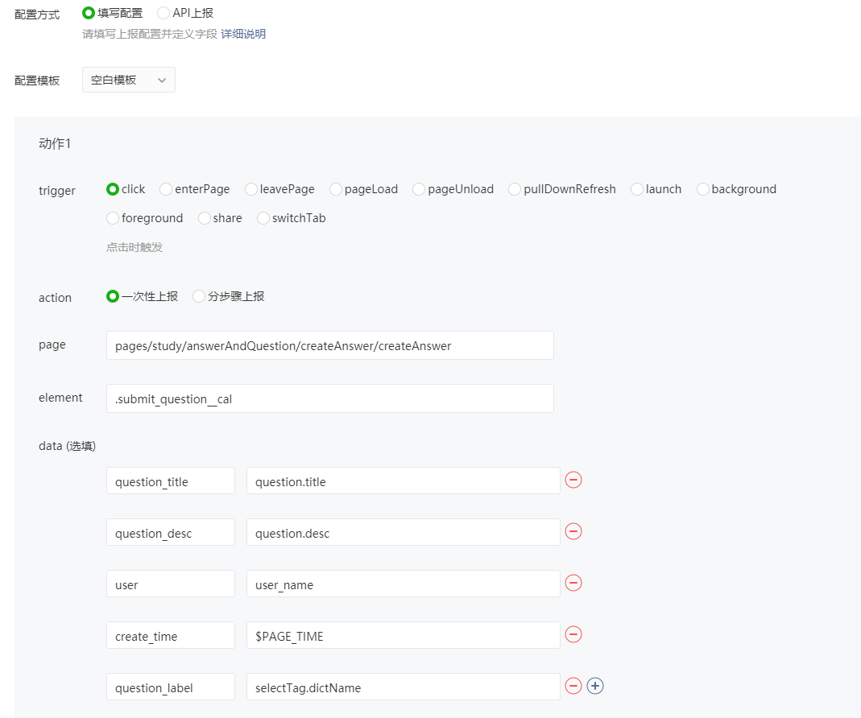
Task: Remove the question_title data row
Action: [573, 481]
